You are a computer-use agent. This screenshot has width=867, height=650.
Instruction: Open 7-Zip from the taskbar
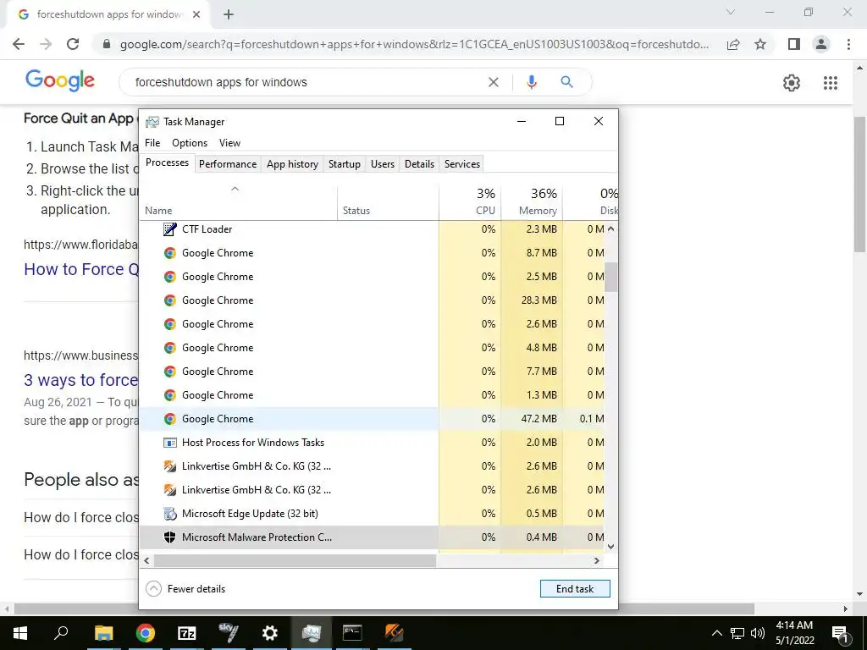(187, 633)
